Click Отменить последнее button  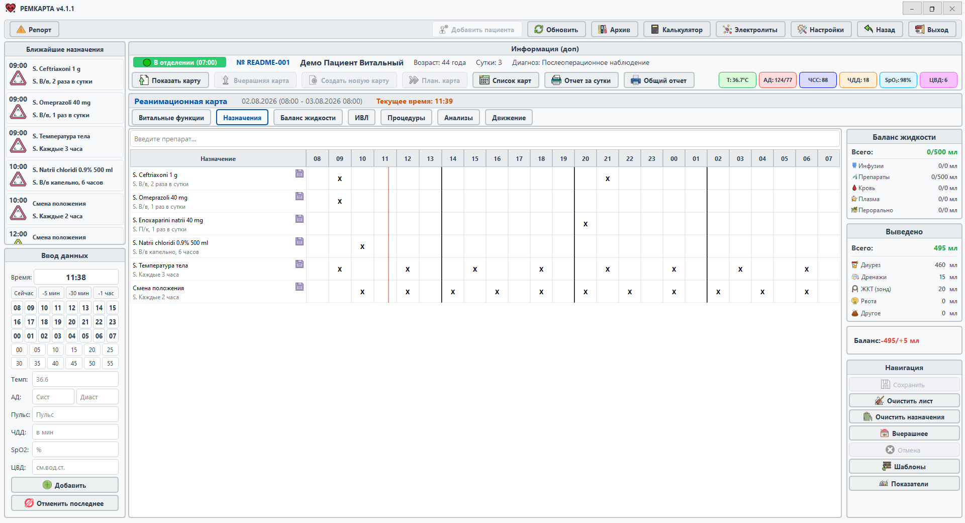[x=65, y=503]
